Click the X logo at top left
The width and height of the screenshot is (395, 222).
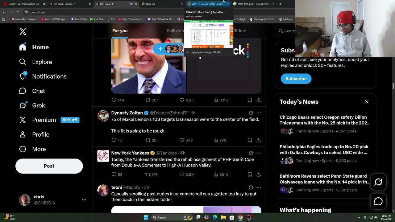23,31
